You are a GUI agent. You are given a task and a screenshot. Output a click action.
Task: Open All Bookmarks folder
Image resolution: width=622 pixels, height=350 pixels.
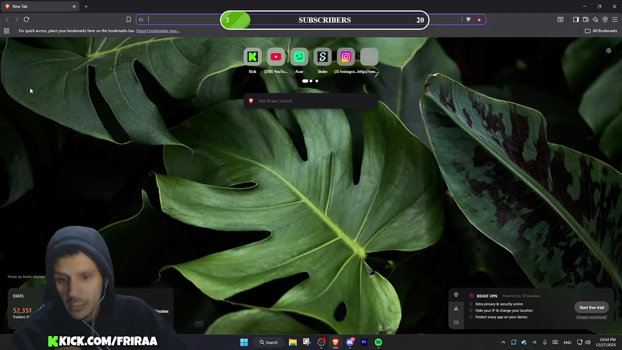(601, 31)
